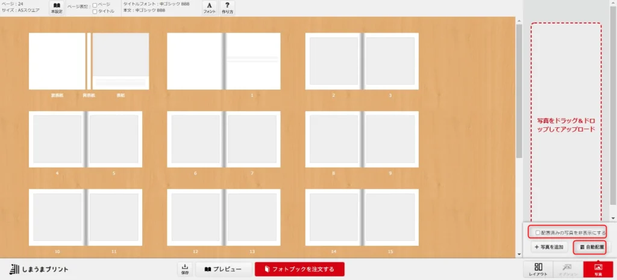Select the front cover 表紙 page
The image size is (617, 280).
[x=121, y=61]
